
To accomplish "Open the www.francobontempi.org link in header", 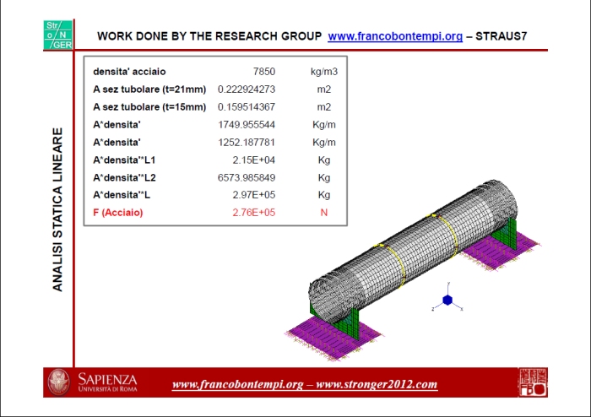I will click(394, 36).
